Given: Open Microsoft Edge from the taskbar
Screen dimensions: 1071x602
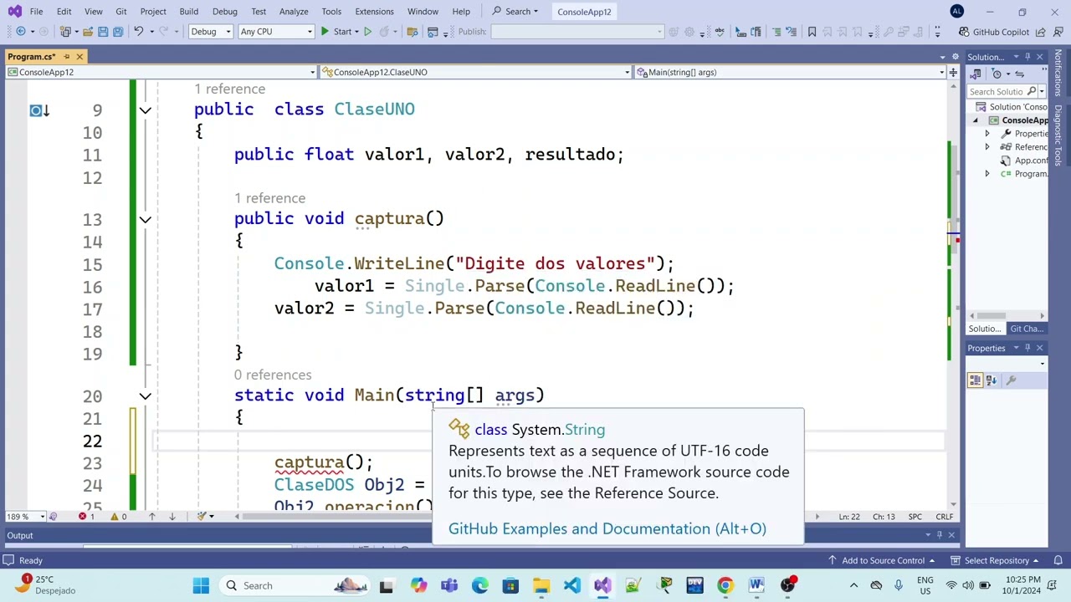Looking at the screenshot, I should tap(480, 585).
